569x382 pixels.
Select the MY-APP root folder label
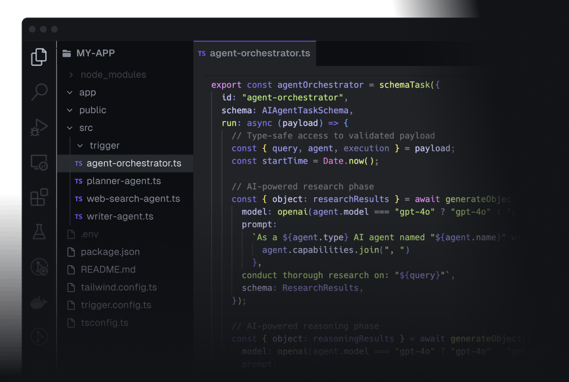(96, 53)
